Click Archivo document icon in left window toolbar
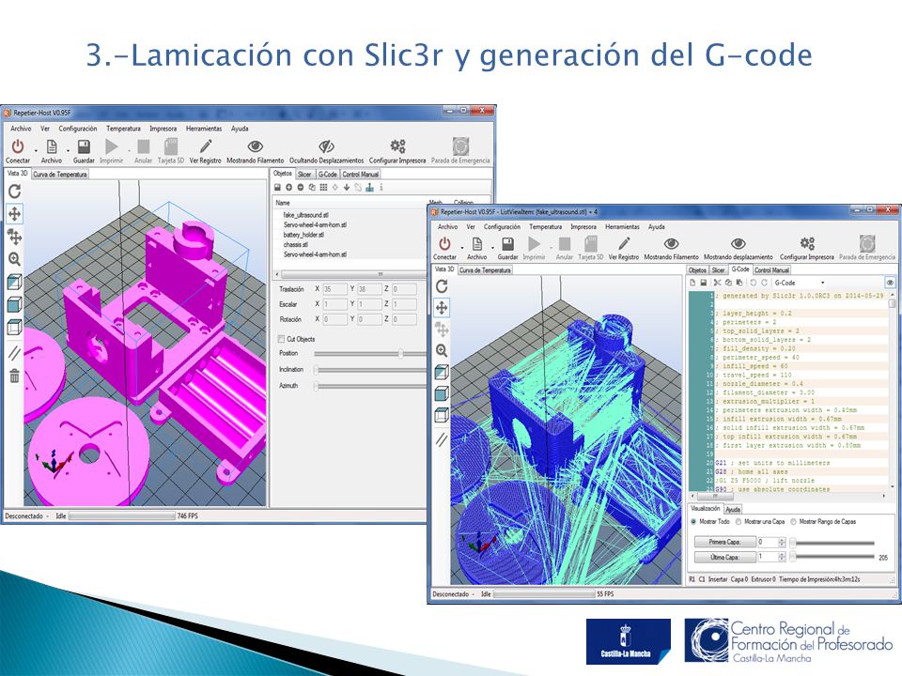Viewport: 902px width, 676px height. click(51, 146)
